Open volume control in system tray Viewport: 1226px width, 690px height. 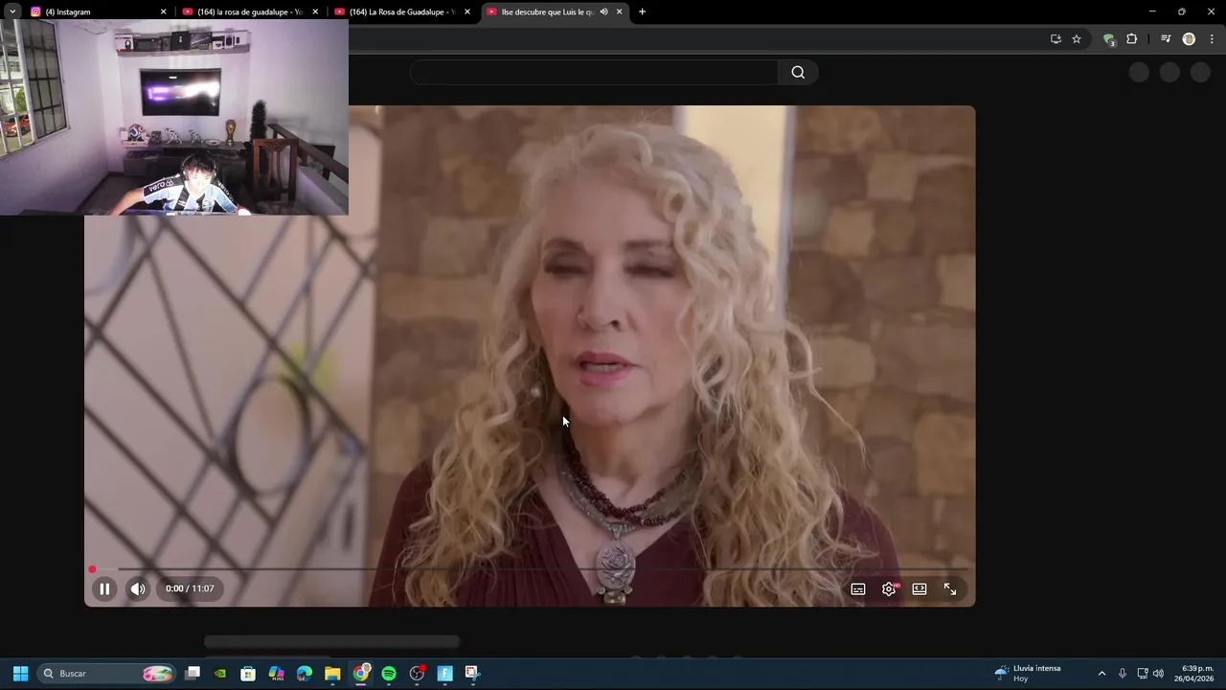pyautogui.click(x=1158, y=674)
